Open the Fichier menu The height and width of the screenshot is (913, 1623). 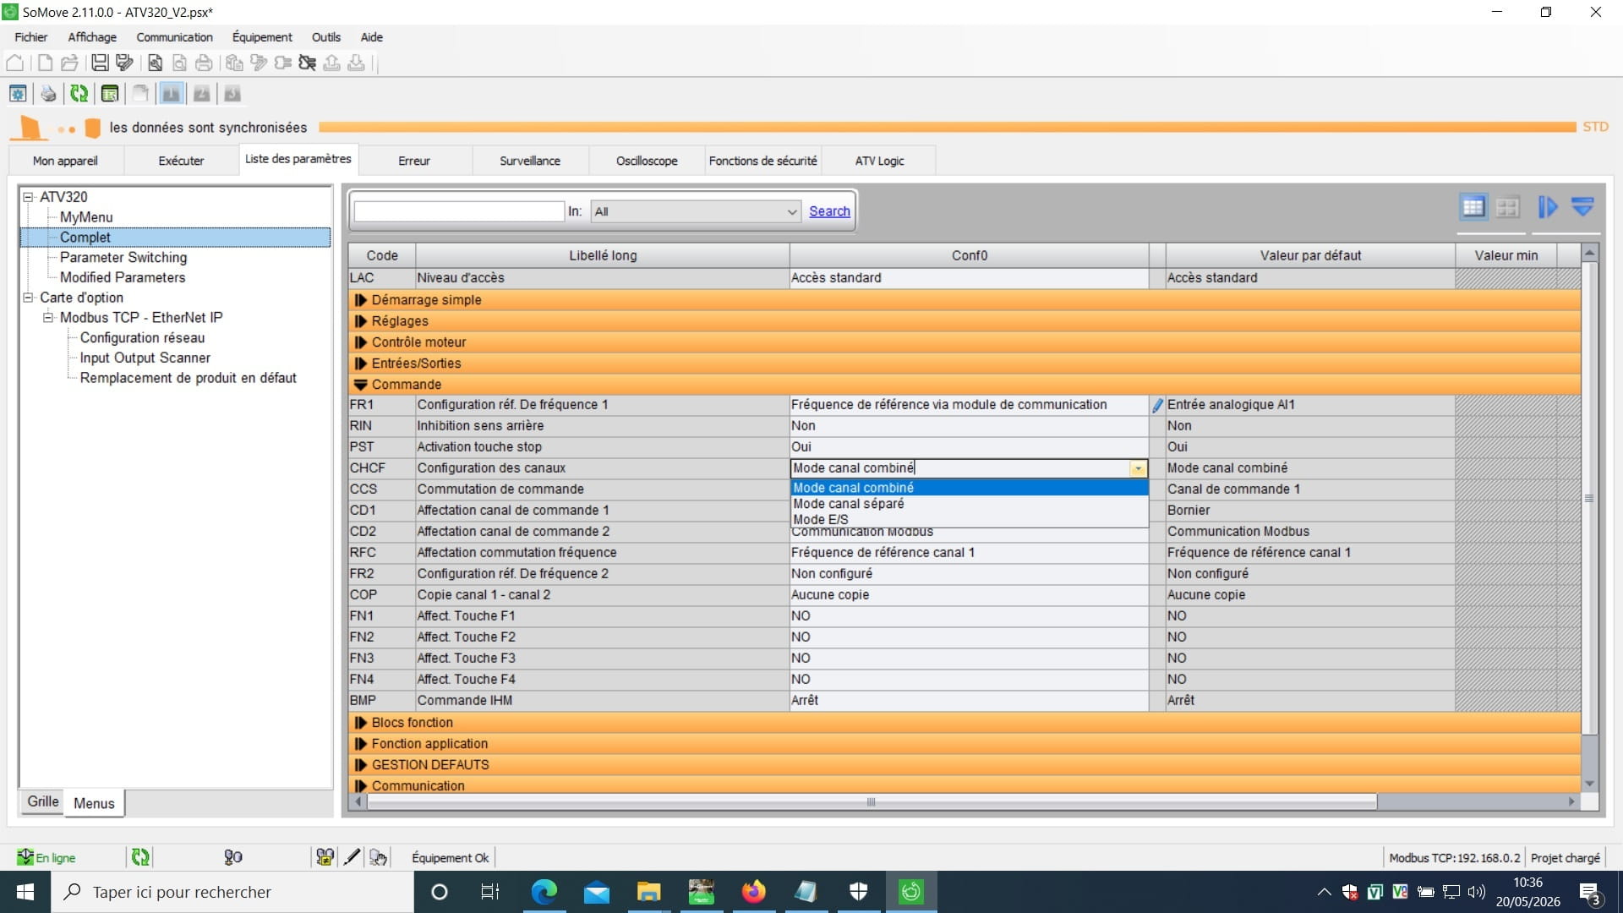(x=31, y=37)
